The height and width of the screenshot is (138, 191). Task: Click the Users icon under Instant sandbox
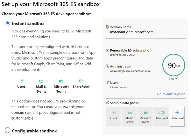coord(21,81)
